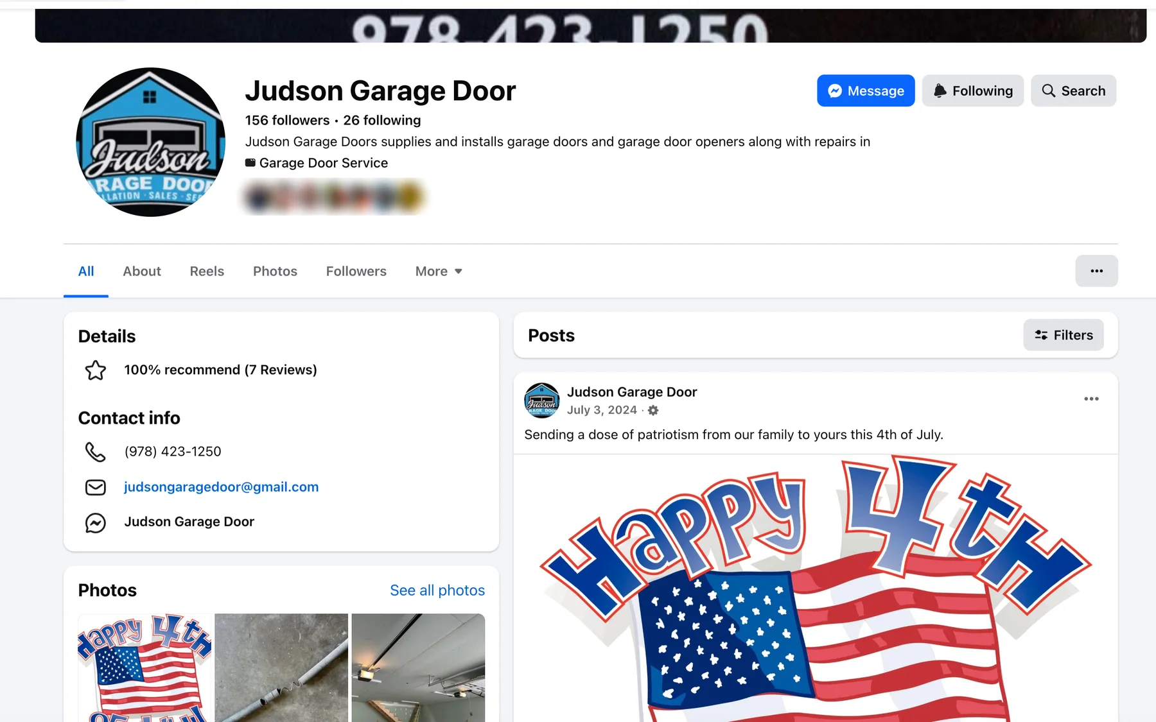Click the blurred follower avatars row
Image resolution: width=1156 pixels, height=722 pixels.
pyautogui.click(x=334, y=197)
